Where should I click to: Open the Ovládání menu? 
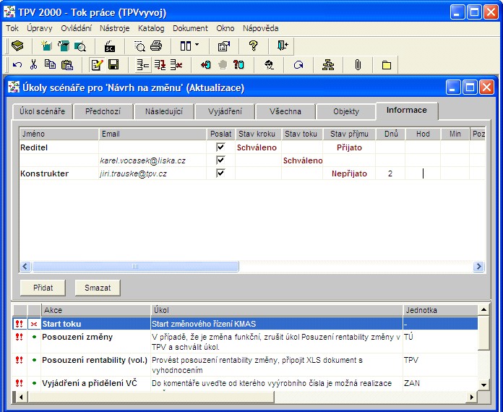coord(76,28)
